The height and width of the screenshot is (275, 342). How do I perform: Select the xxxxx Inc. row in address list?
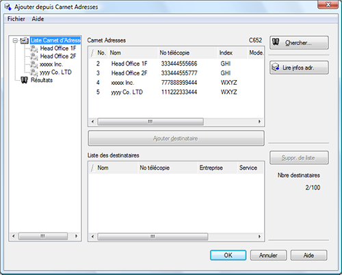176,83
